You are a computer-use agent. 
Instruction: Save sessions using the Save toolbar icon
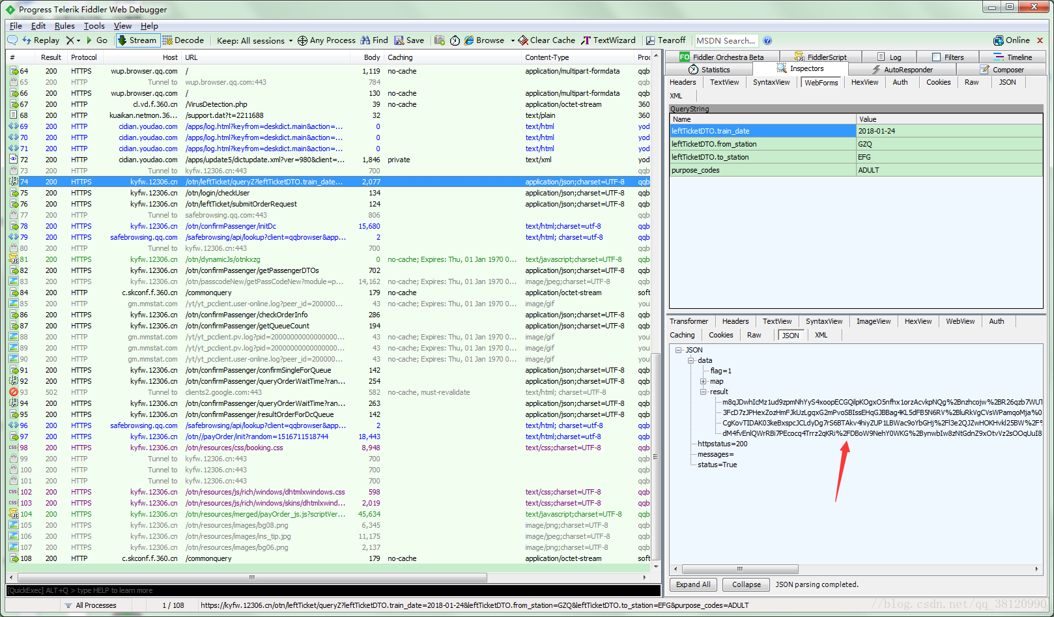(409, 40)
